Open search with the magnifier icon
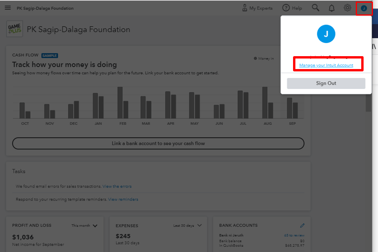This screenshot has height=252, width=378. coord(315,8)
